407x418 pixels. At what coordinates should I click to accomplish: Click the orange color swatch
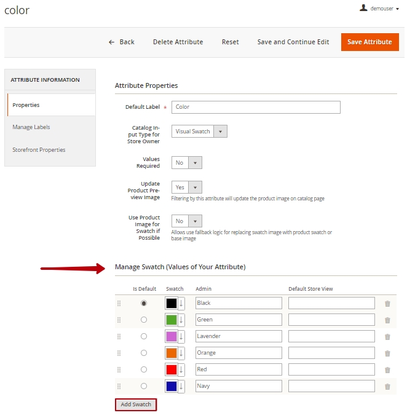click(x=172, y=353)
